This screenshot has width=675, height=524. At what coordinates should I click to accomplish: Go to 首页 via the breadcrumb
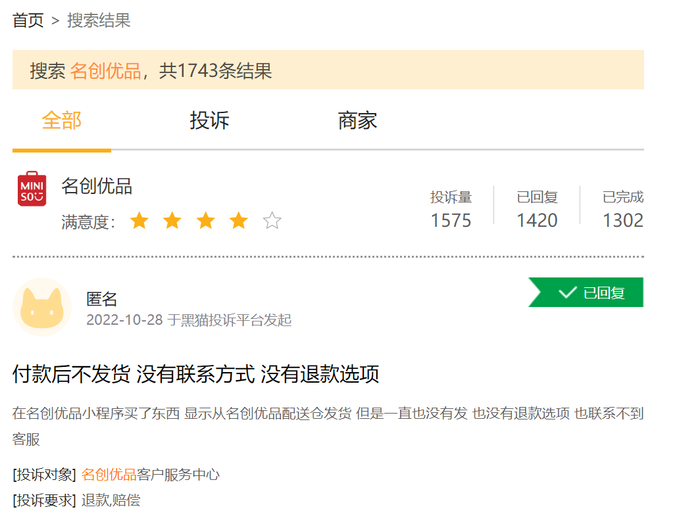click(28, 20)
